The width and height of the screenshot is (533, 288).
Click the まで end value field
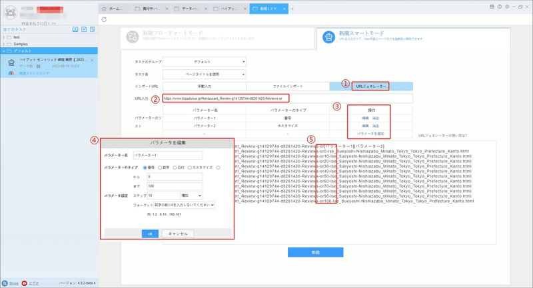[x=175, y=186]
